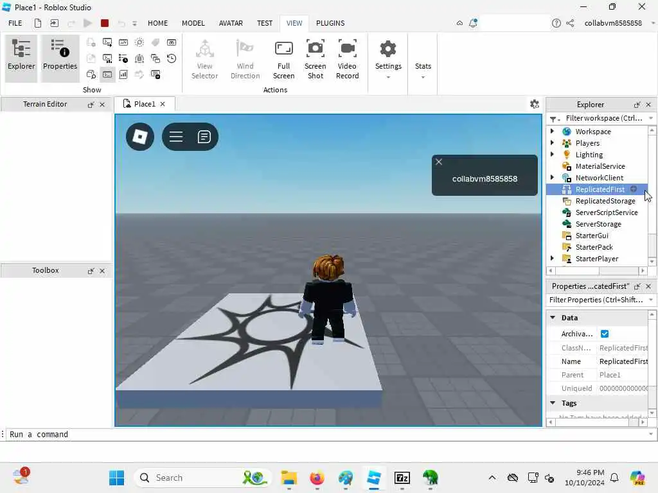Collapse the Tags properties section
Image resolution: width=658 pixels, height=493 pixels.
point(553,403)
